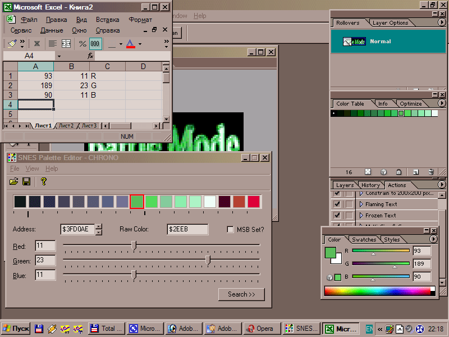Click the Excel formula bar input

pyautogui.click(x=132, y=56)
